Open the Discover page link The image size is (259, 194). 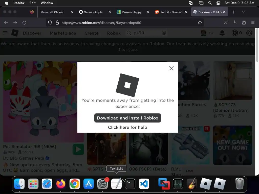(x=32, y=33)
